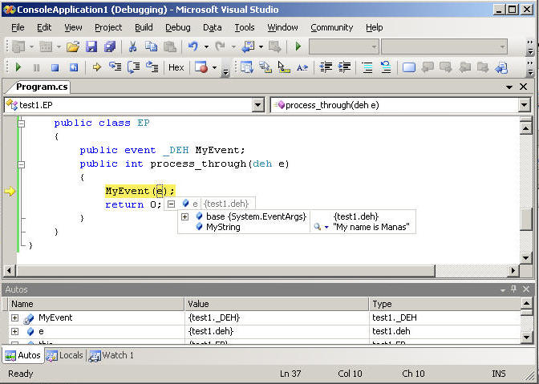Toggle Hex display button
539x384 pixels.
point(176,68)
